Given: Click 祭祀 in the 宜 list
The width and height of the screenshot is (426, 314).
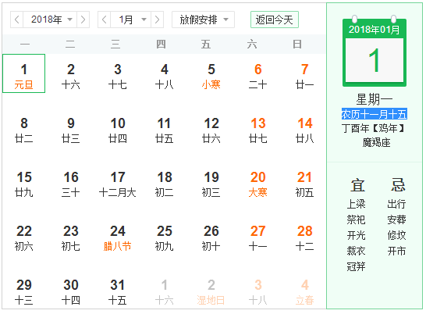Looking at the screenshot, I should click(x=357, y=219).
